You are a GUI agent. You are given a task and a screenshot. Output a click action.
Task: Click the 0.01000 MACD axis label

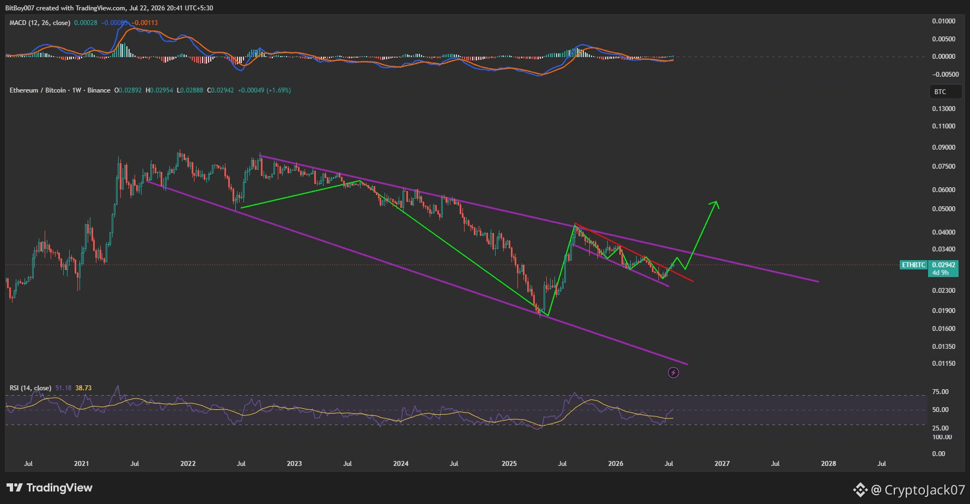point(943,21)
